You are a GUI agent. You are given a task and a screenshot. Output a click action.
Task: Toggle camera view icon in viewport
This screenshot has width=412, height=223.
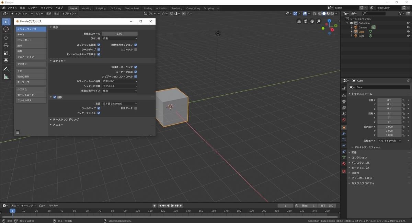(306, 21)
